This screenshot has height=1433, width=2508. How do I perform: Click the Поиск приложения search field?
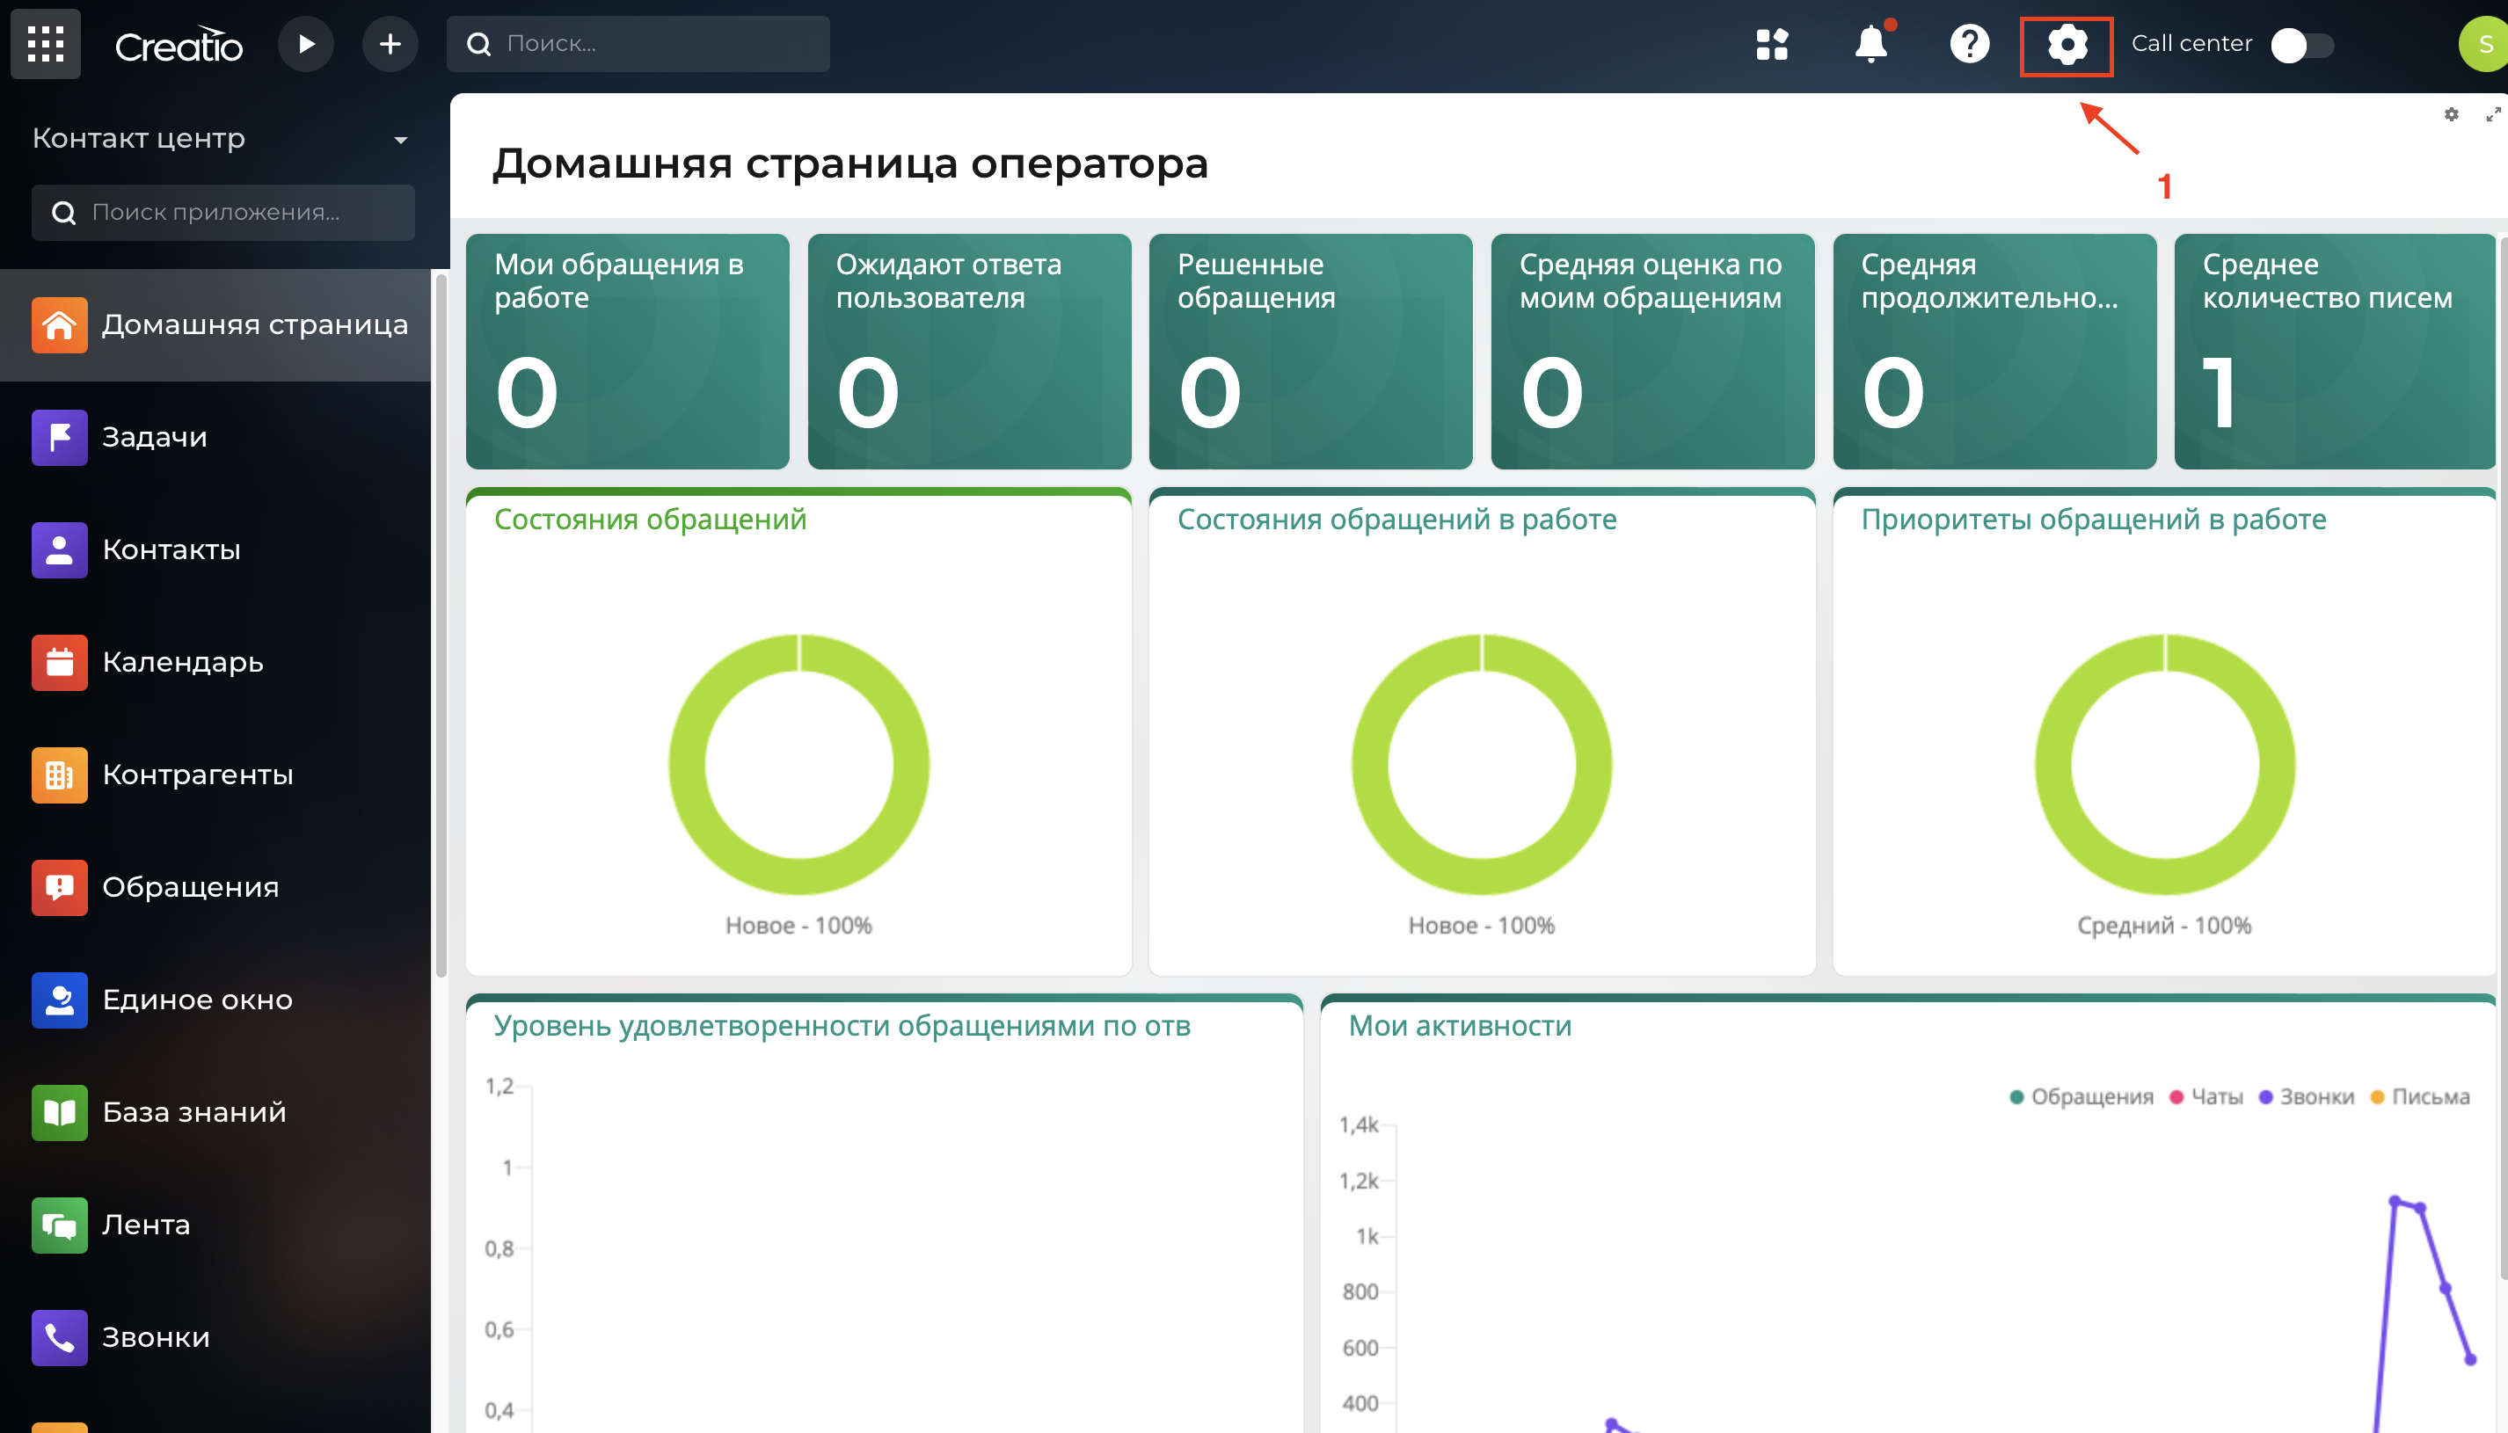(222, 213)
